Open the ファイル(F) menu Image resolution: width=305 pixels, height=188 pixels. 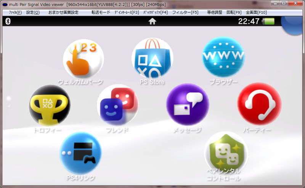point(15,13)
